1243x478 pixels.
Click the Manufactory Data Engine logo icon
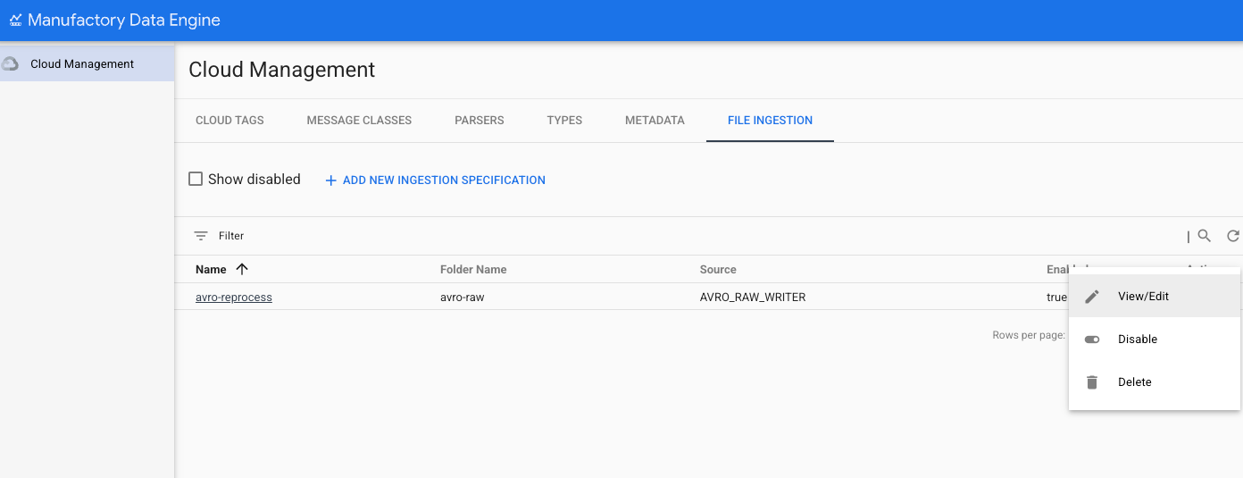[x=15, y=20]
